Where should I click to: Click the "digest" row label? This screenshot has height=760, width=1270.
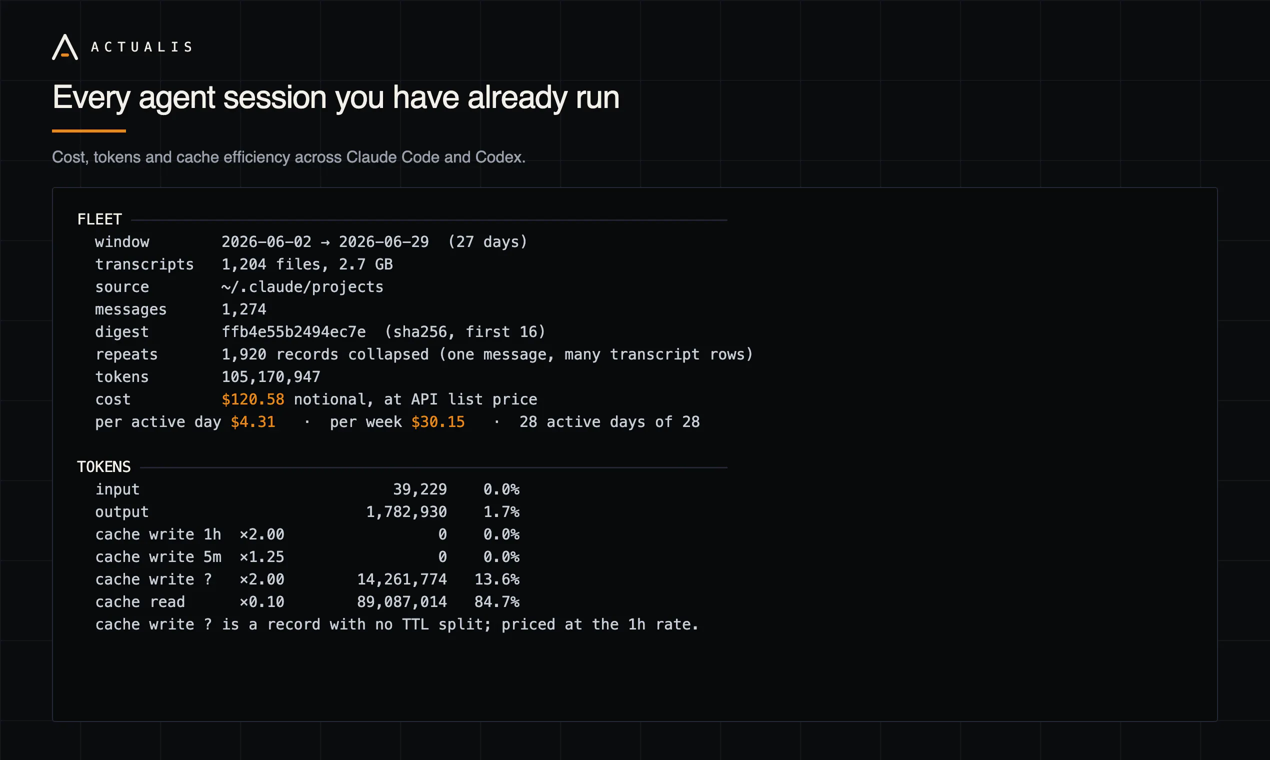tap(122, 332)
